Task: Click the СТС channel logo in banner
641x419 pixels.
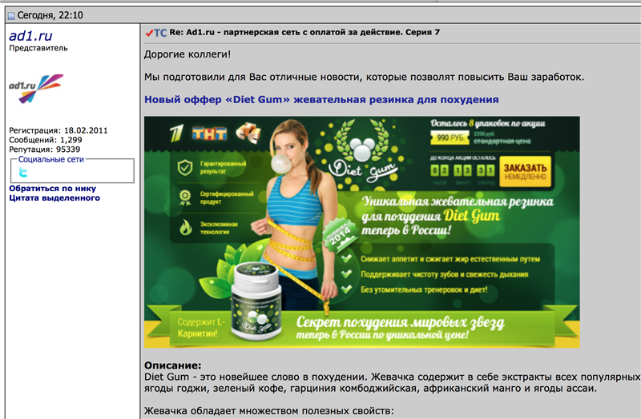Action: (x=248, y=133)
